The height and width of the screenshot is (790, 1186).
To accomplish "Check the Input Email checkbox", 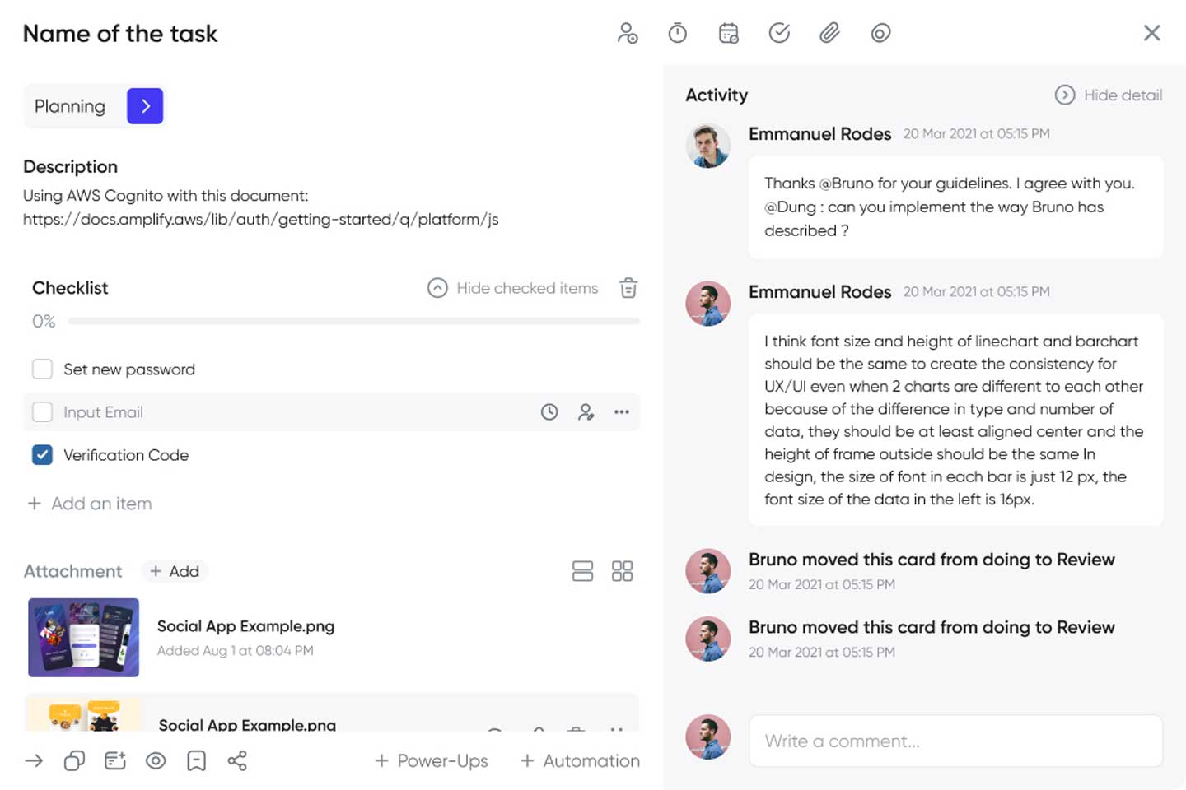I will pos(42,412).
